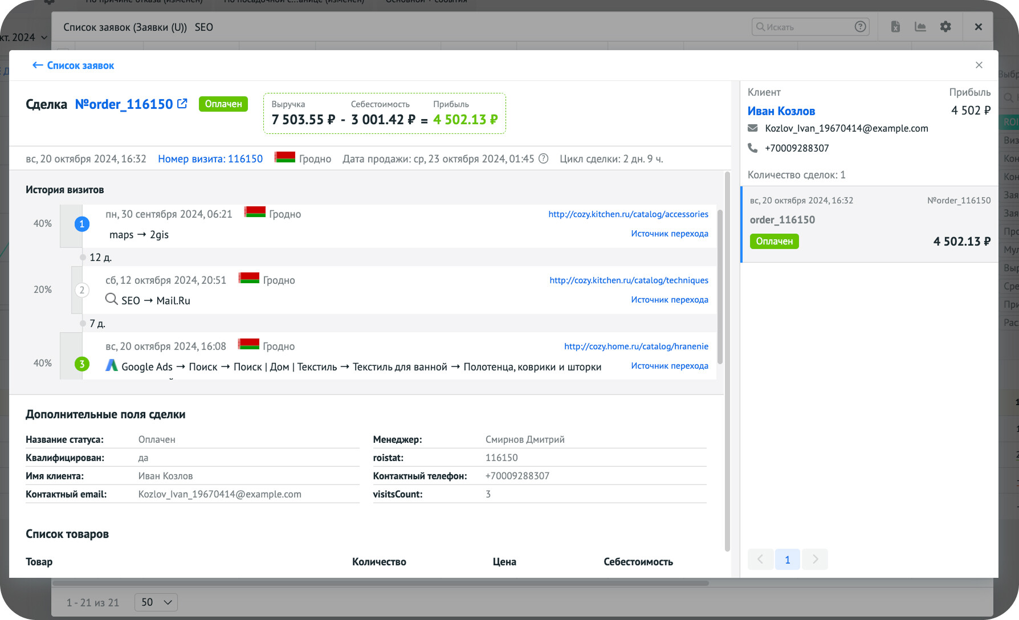Open visit number 116150 link
This screenshot has width=1019, height=620.
coord(210,159)
